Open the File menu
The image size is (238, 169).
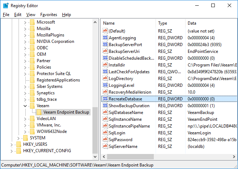pos(6,15)
